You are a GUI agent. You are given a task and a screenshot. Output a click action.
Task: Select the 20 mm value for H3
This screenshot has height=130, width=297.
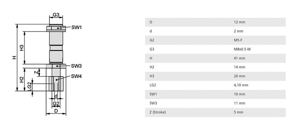coord(240,76)
